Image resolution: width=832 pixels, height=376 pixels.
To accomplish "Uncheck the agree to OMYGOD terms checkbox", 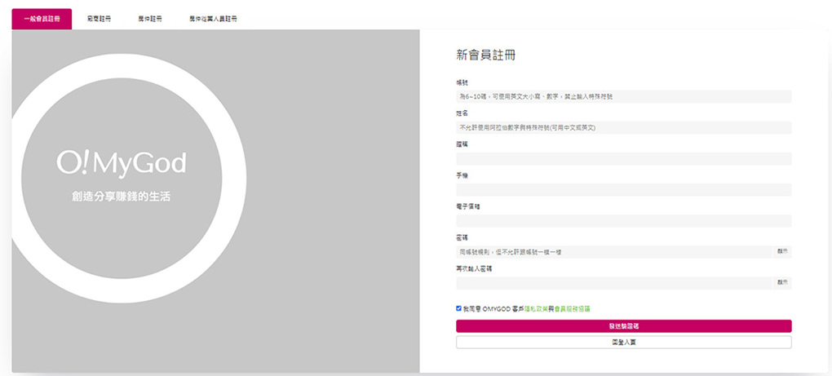I will (458, 308).
